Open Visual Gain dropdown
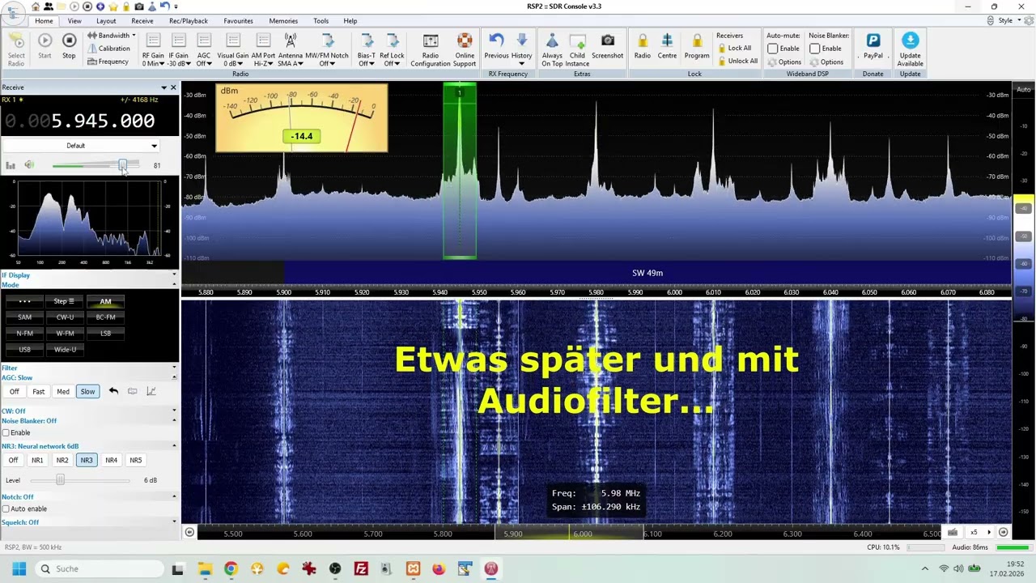1036x583 pixels. click(x=233, y=50)
